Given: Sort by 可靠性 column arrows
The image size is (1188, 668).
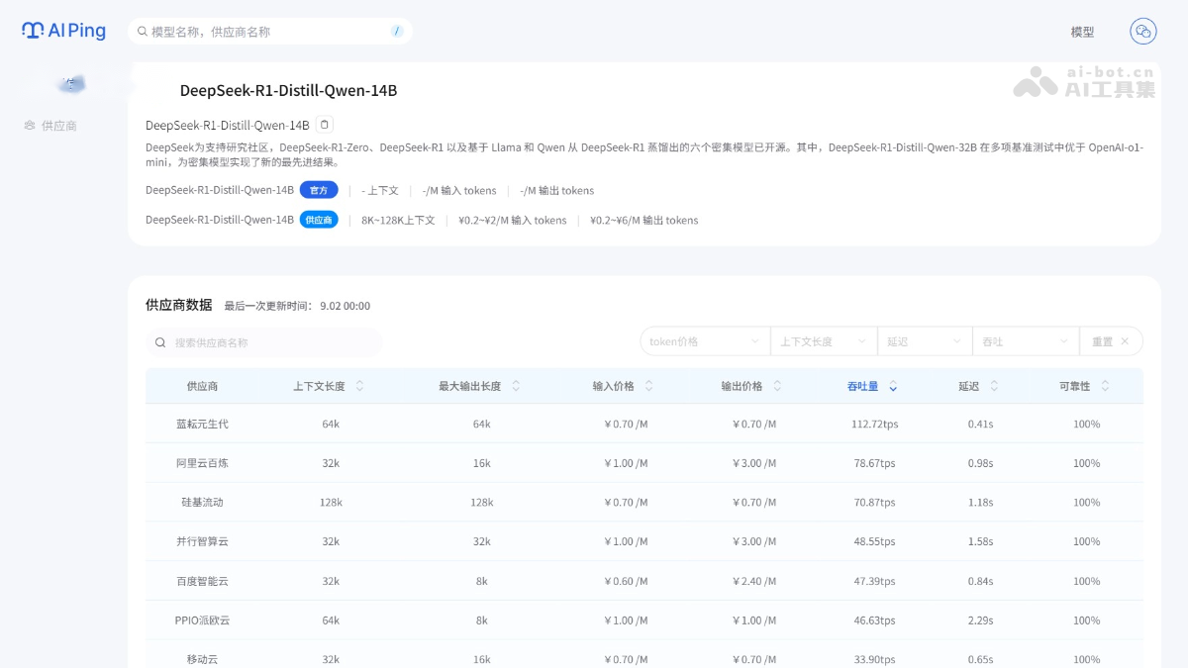Looking at the screenshot, I should pos(1105,386).
